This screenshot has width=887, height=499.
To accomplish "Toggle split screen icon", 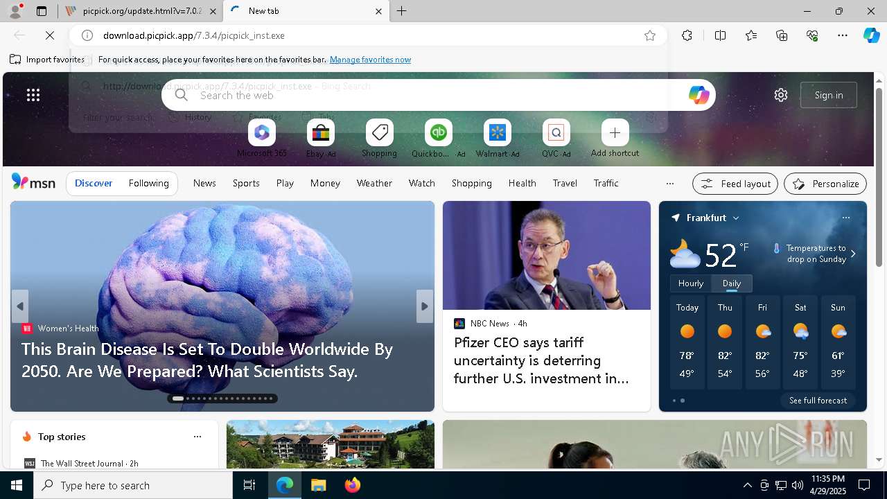I will 720,35.
